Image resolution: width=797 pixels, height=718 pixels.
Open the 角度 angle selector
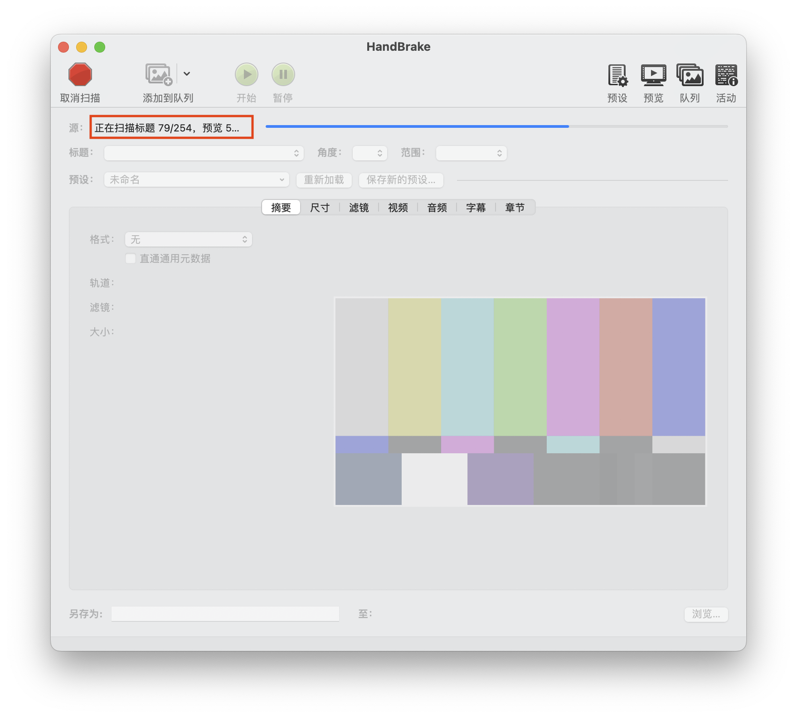pyautogui.click(x=369, y=153)
